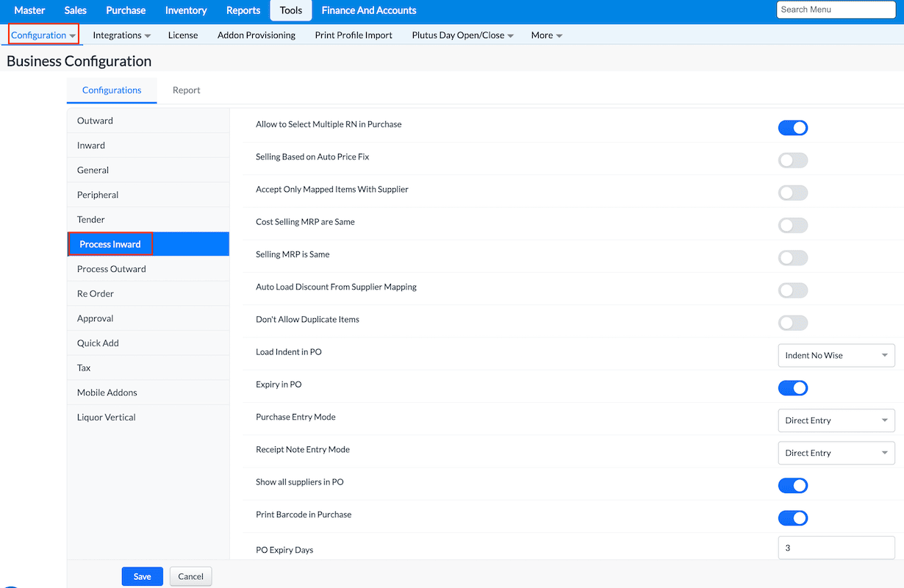This screenshot has width=904, height=588.
Task: Select the Quick Add category
Action: [x=148, y=343]
